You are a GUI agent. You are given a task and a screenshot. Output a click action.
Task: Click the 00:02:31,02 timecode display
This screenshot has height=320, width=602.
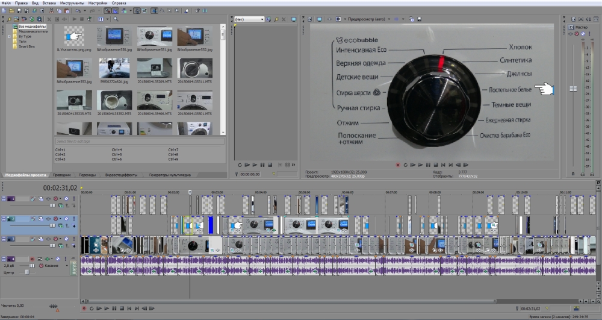click(60, 188)
